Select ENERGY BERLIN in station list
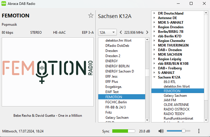The height and width of the screenshot is (137, 210). point(117,66)
